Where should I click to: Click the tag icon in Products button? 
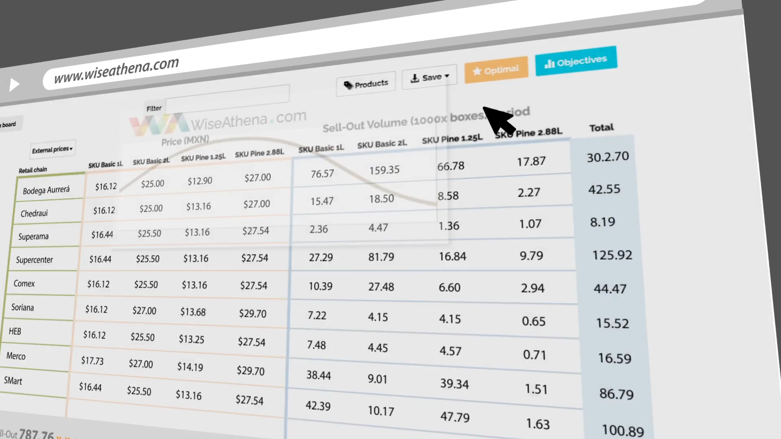pyautogui.click(x=348, y=85)
